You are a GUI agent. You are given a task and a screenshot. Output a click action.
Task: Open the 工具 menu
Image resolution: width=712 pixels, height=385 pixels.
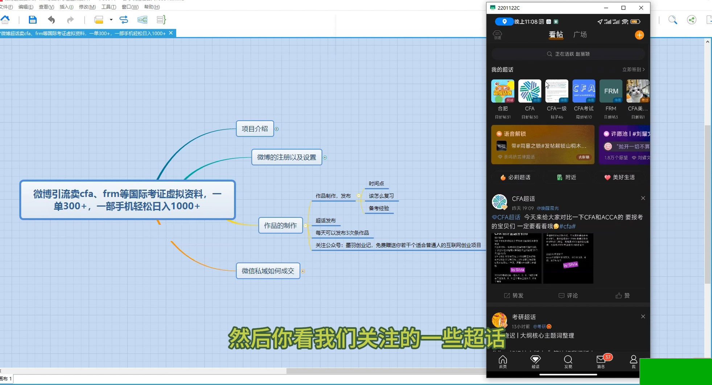109,7
